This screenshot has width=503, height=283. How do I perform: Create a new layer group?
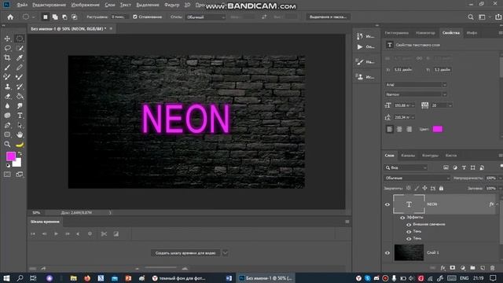[x=472, y=268]
